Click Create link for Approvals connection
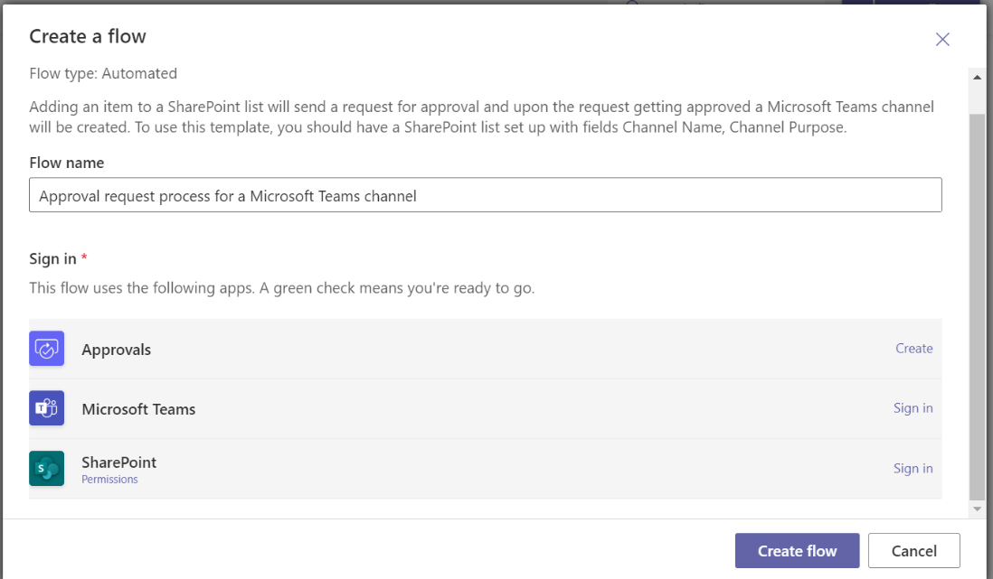993x579 pixels. click(913, 349)
